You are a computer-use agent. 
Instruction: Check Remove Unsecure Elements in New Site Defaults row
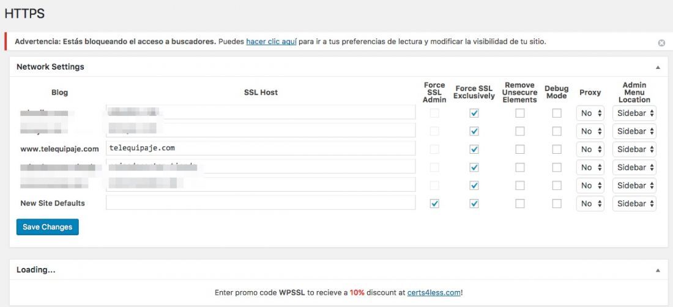click(520, 204)
